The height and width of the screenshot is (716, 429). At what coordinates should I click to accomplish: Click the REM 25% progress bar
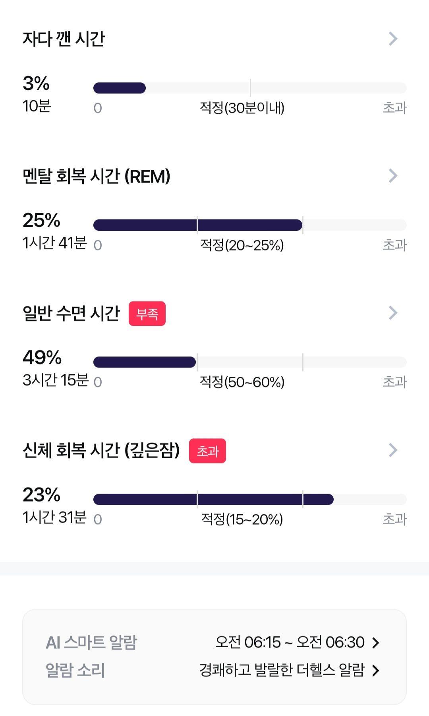250,225
